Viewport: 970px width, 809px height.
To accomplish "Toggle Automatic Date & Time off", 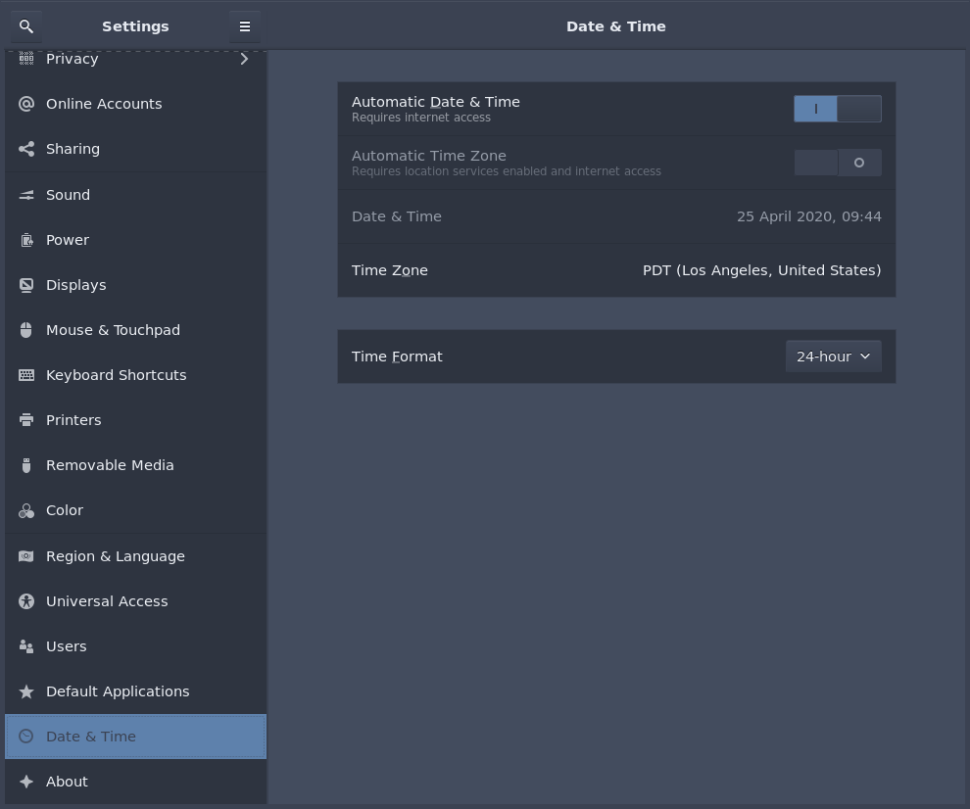I will tap(838, 109).
